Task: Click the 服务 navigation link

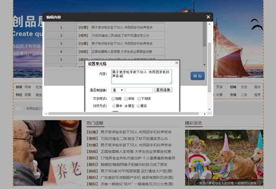Action: [x=257, y=87]
